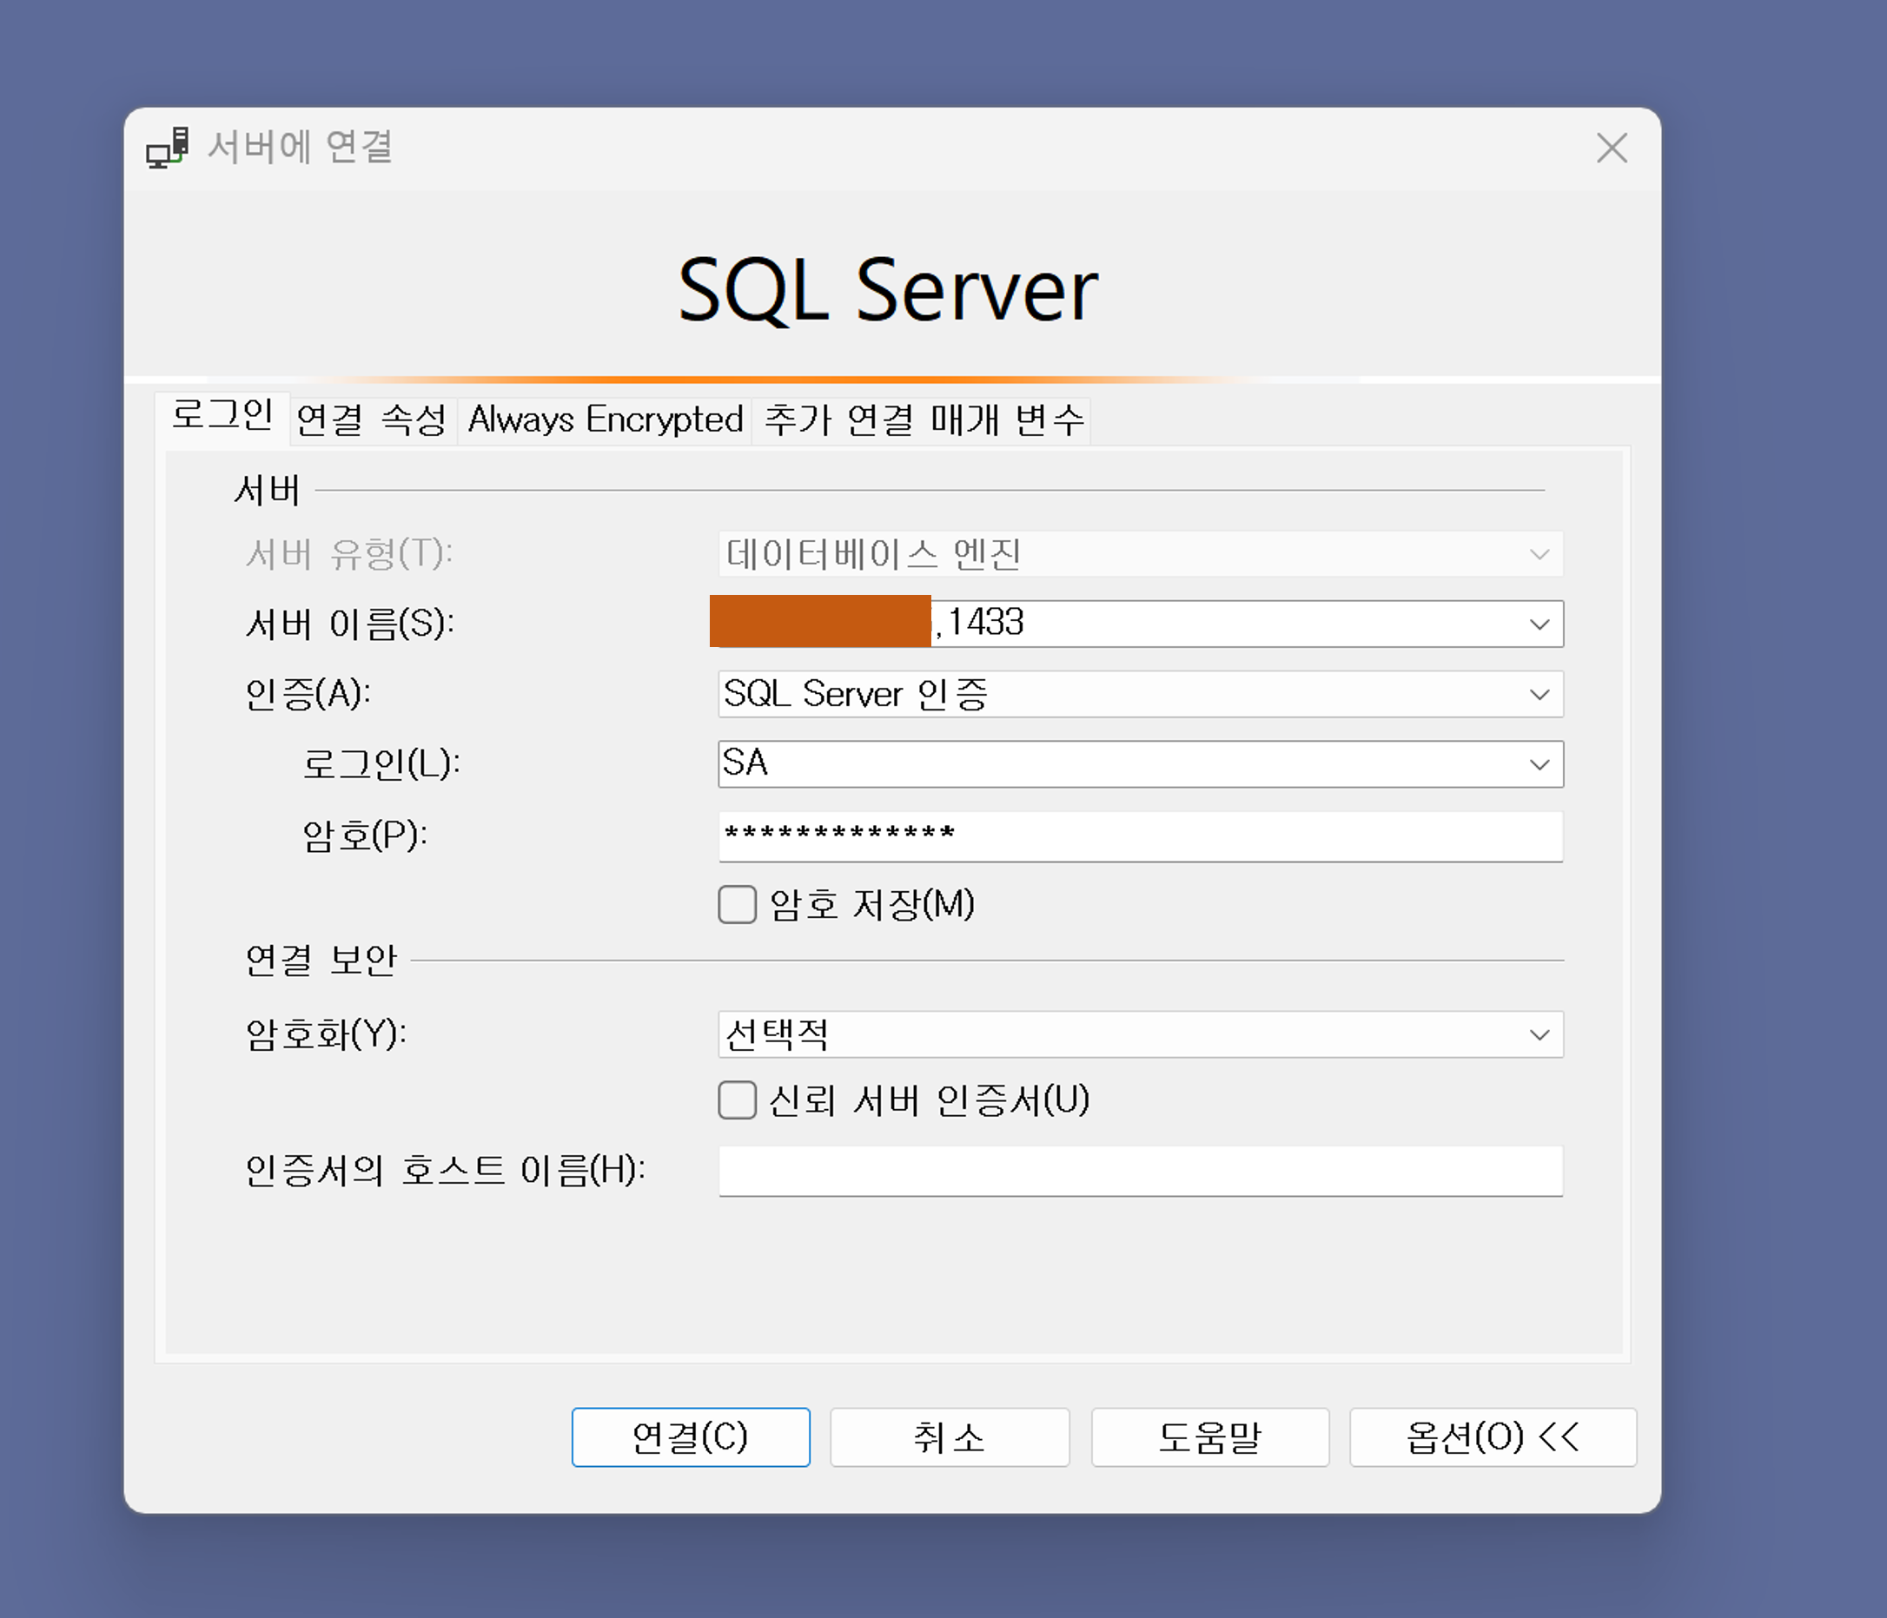The width and height of the screenshot is (1887, 1618).
Task: Click the 연결(C) button
Action: click(x=691, y=1436)
